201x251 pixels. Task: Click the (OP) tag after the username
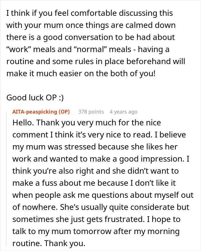tap(64, 112)
